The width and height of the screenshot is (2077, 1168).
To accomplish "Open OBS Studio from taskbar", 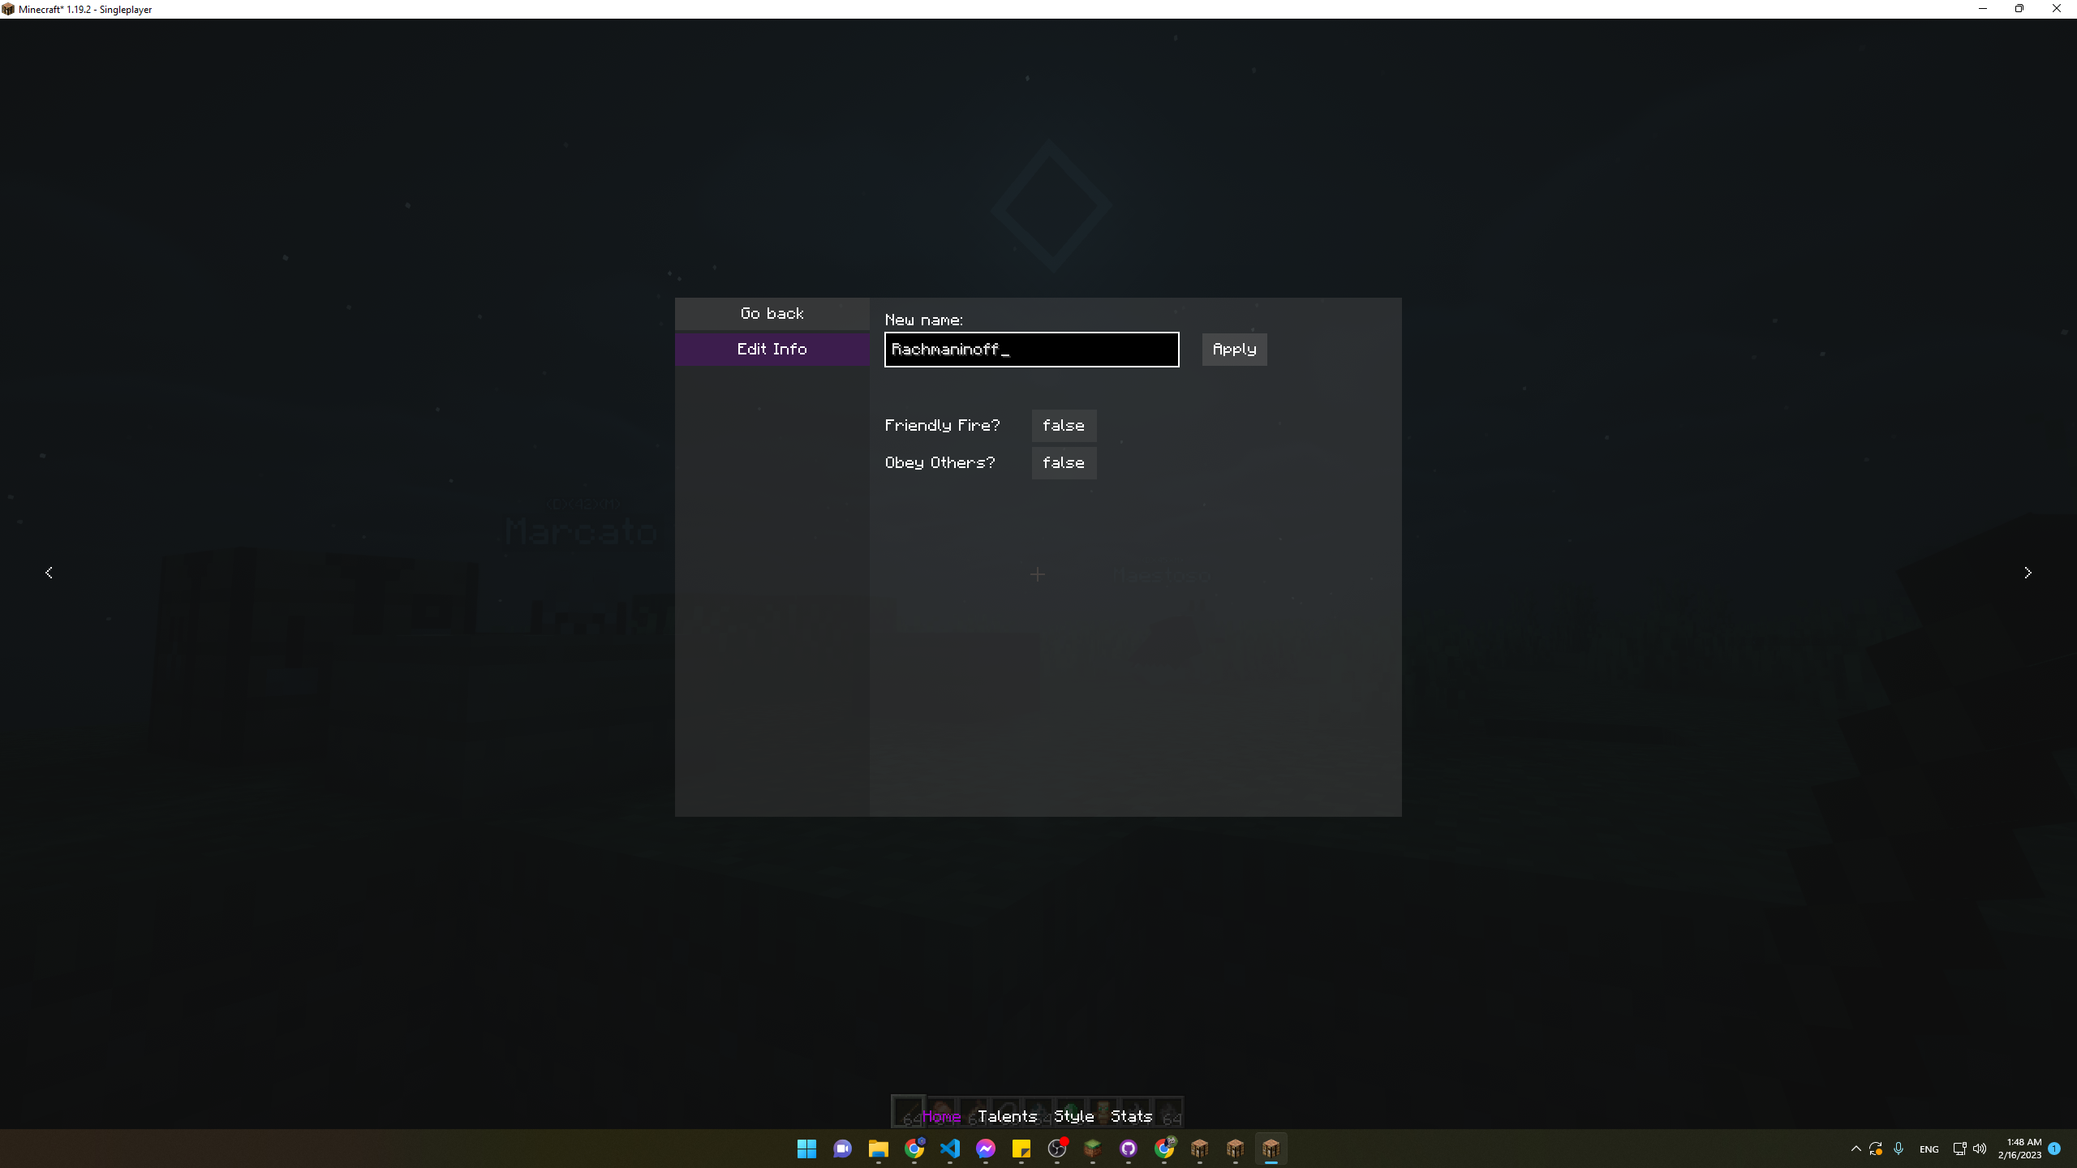I will click(1057, 1149).
